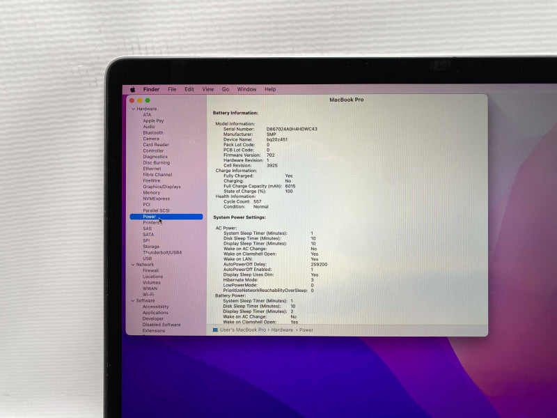The image size is (557, 418).
Task: Select Camera in the sidebar
Action: [x=151, y=139]
